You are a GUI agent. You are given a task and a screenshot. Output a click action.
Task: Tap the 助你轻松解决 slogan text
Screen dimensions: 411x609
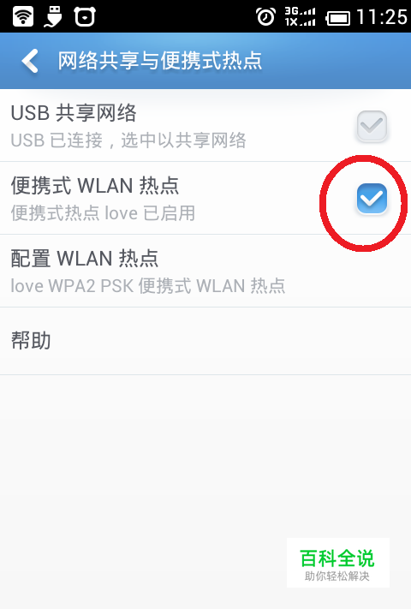pyautogui.click(x=337, y=576)
